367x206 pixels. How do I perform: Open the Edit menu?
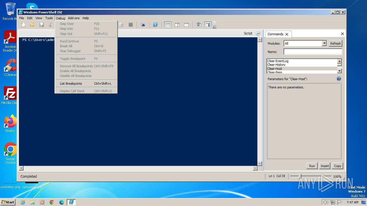(x=30, y=18)
